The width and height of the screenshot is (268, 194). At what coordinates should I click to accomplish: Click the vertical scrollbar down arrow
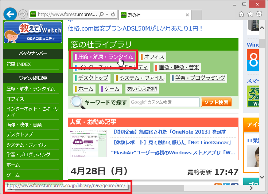262,177
